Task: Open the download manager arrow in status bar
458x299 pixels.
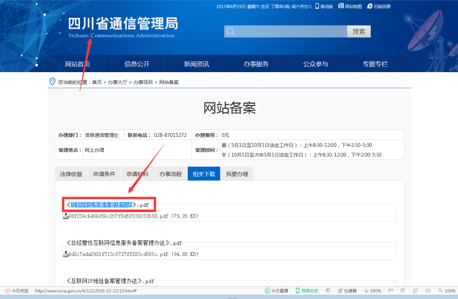Action: 366,291
